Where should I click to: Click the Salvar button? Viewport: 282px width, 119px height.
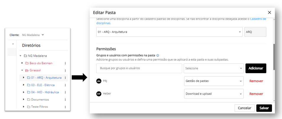coord(264,108)
